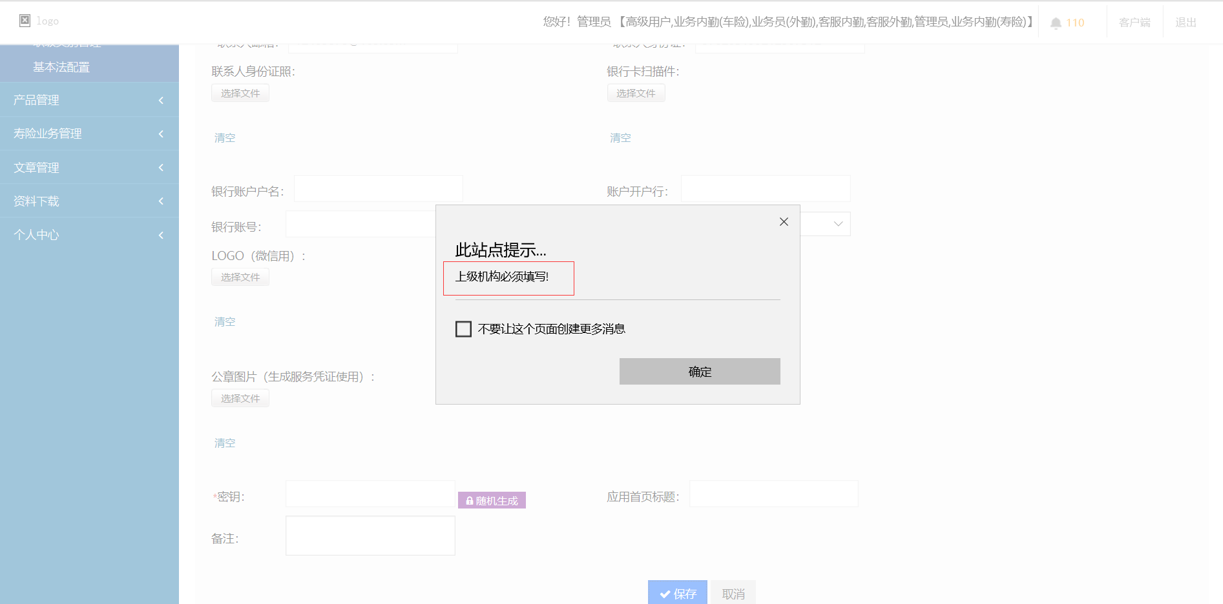Click 退出 in top bar

pyautogui.click(x=1186, y=23)
